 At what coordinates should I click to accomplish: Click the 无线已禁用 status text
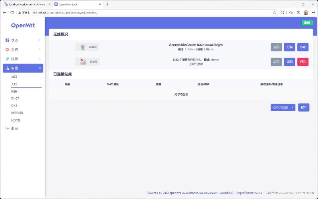pyautogui.click(x=196, y=64)
